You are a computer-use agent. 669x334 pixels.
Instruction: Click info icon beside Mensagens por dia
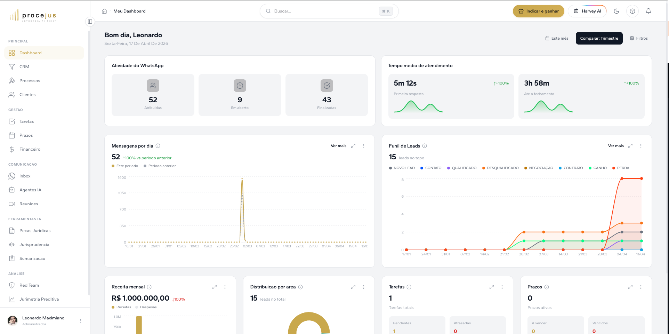pos(158,146)
